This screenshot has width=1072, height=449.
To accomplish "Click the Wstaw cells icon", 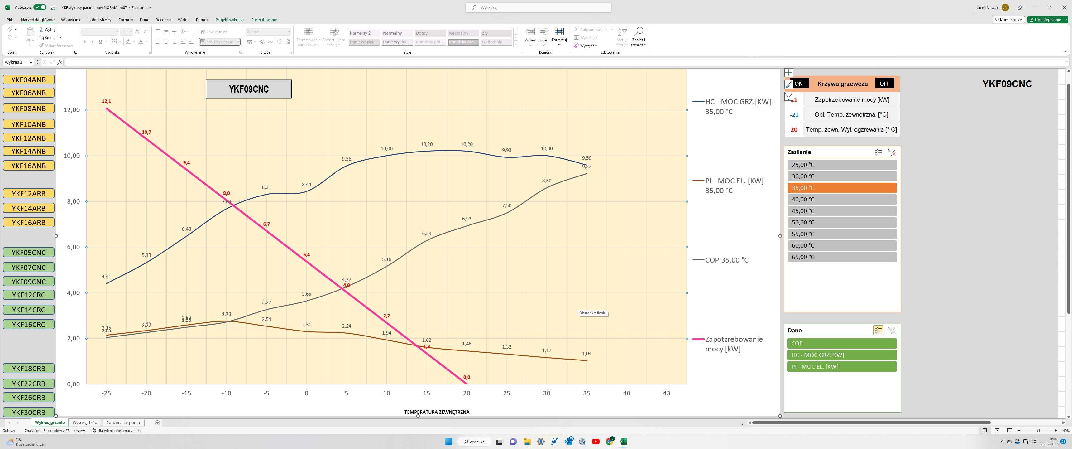I will click(530, 32).
